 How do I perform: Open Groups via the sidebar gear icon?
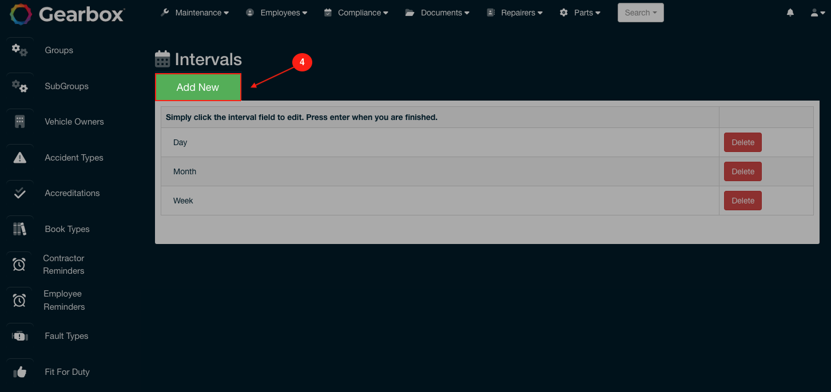coord(19,50)
